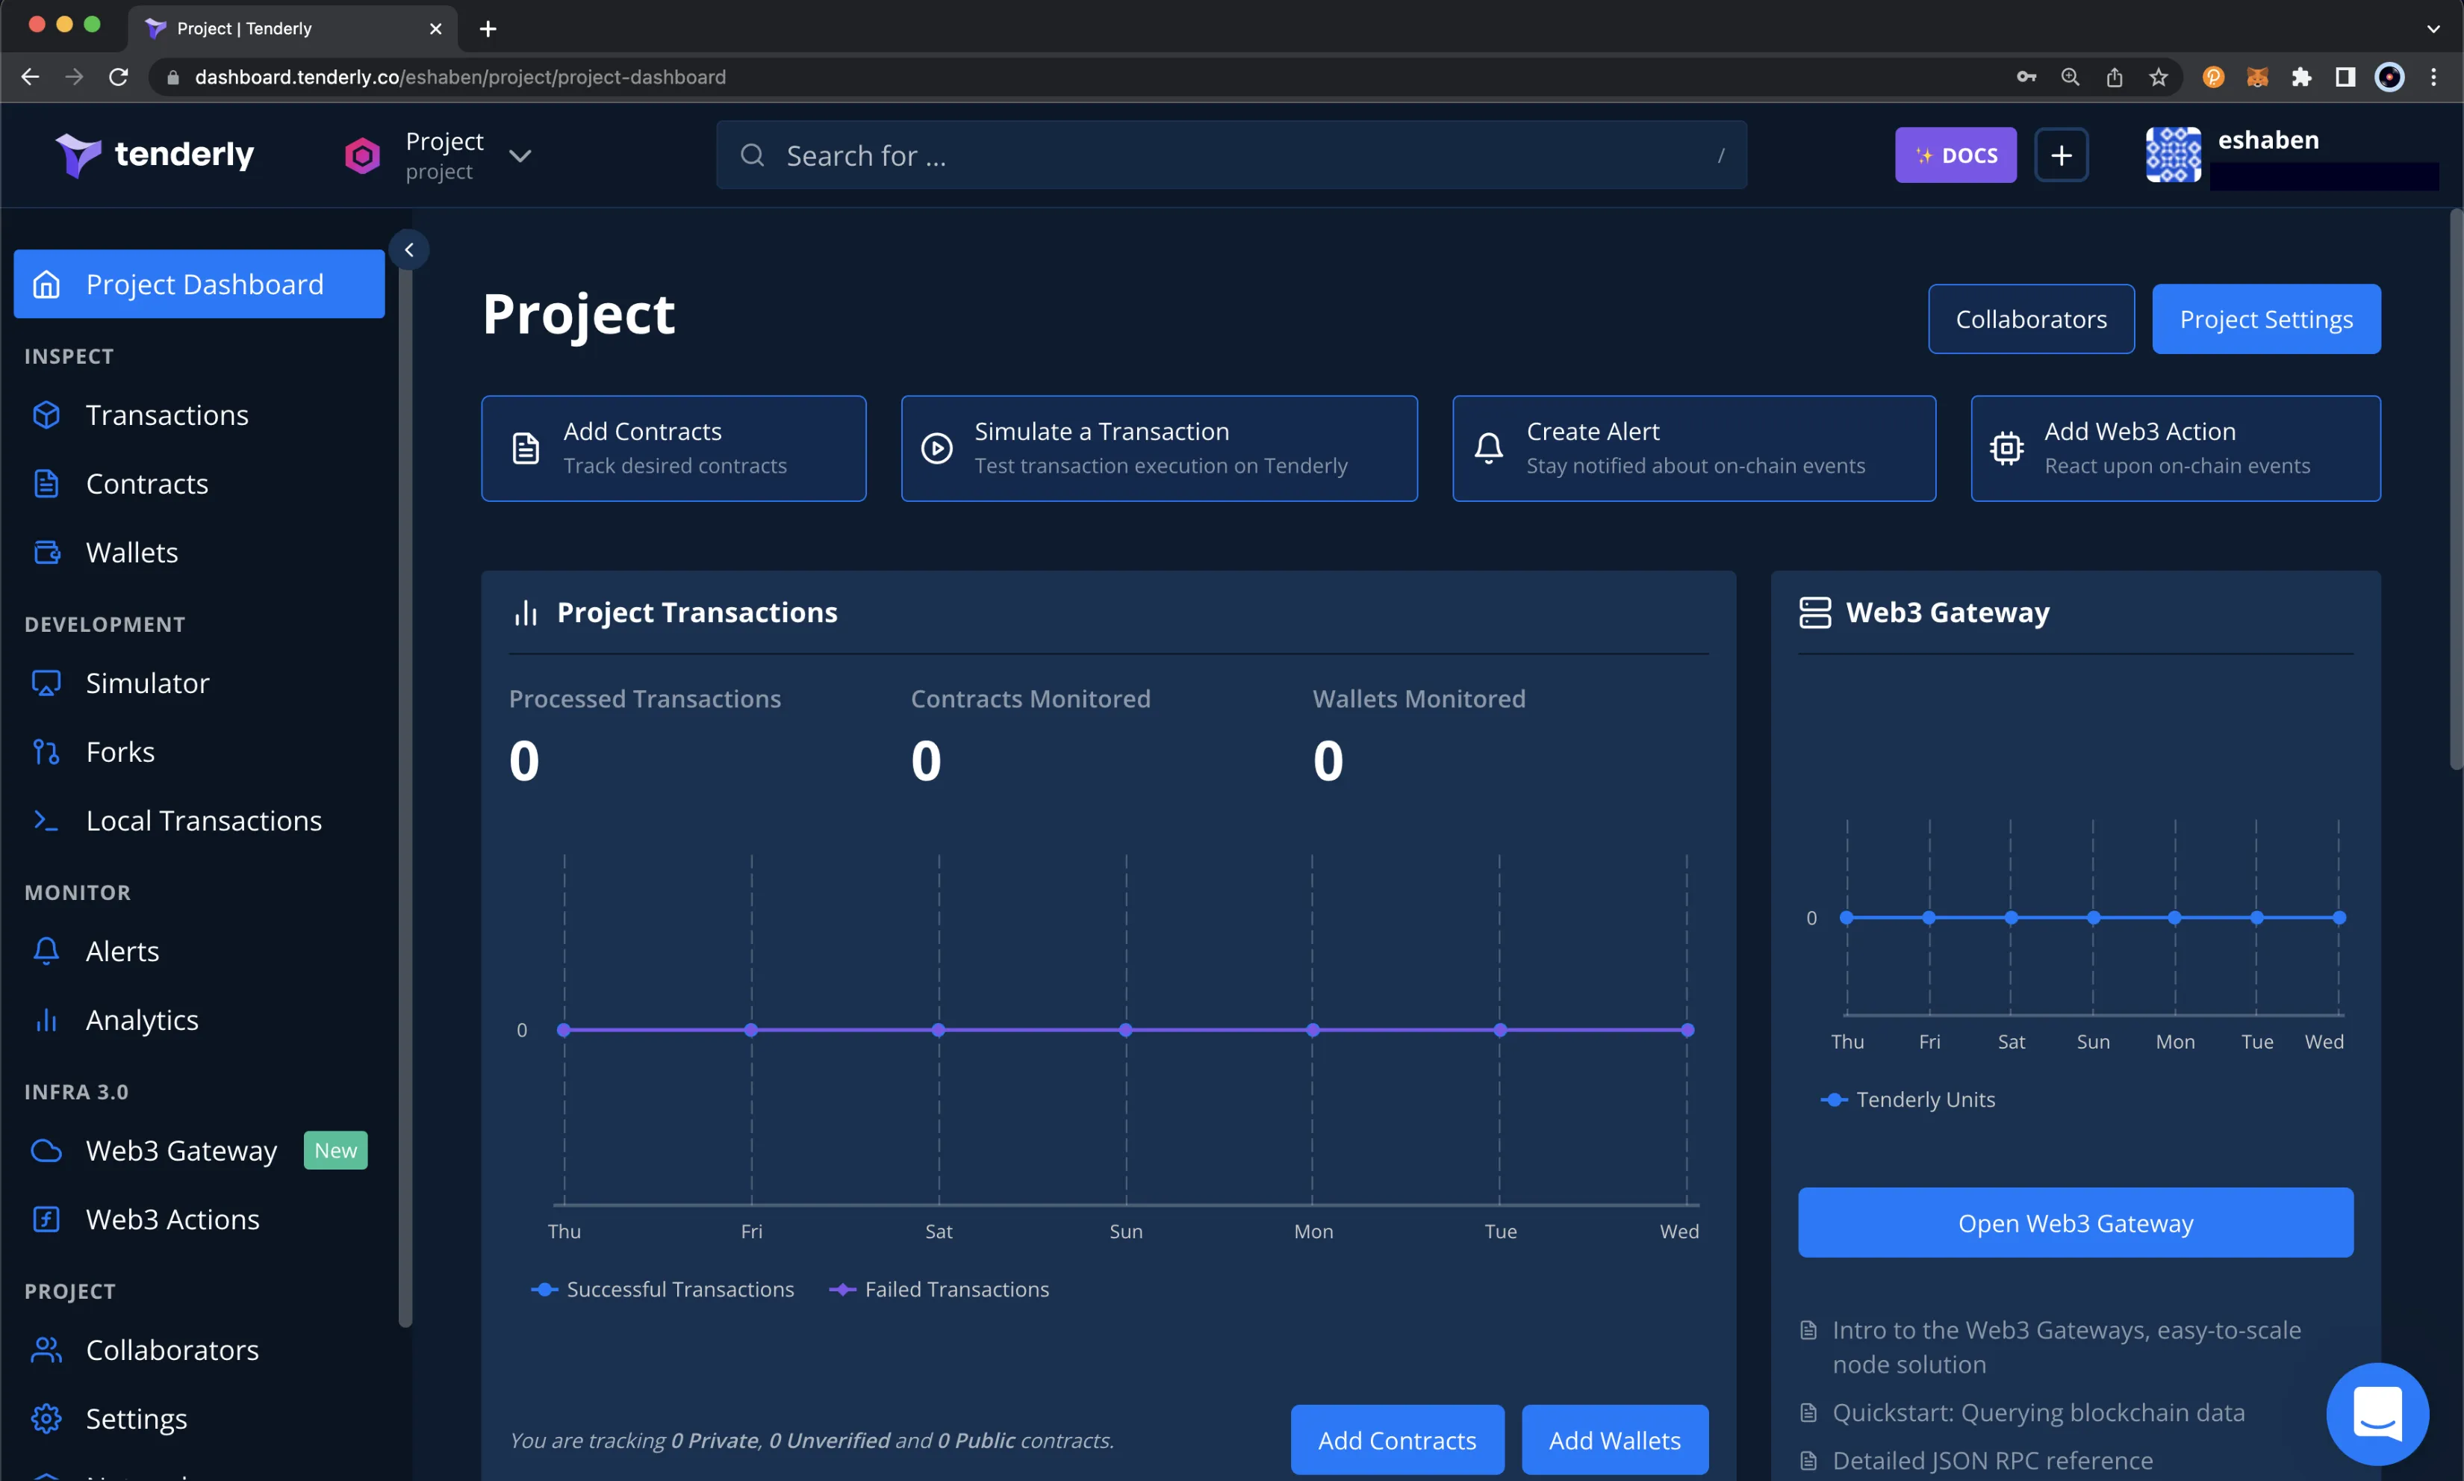Open 'Quickstart: Querying blockchain data' link
Screen dimensions: 2464x1481
coord(2038,1412)
